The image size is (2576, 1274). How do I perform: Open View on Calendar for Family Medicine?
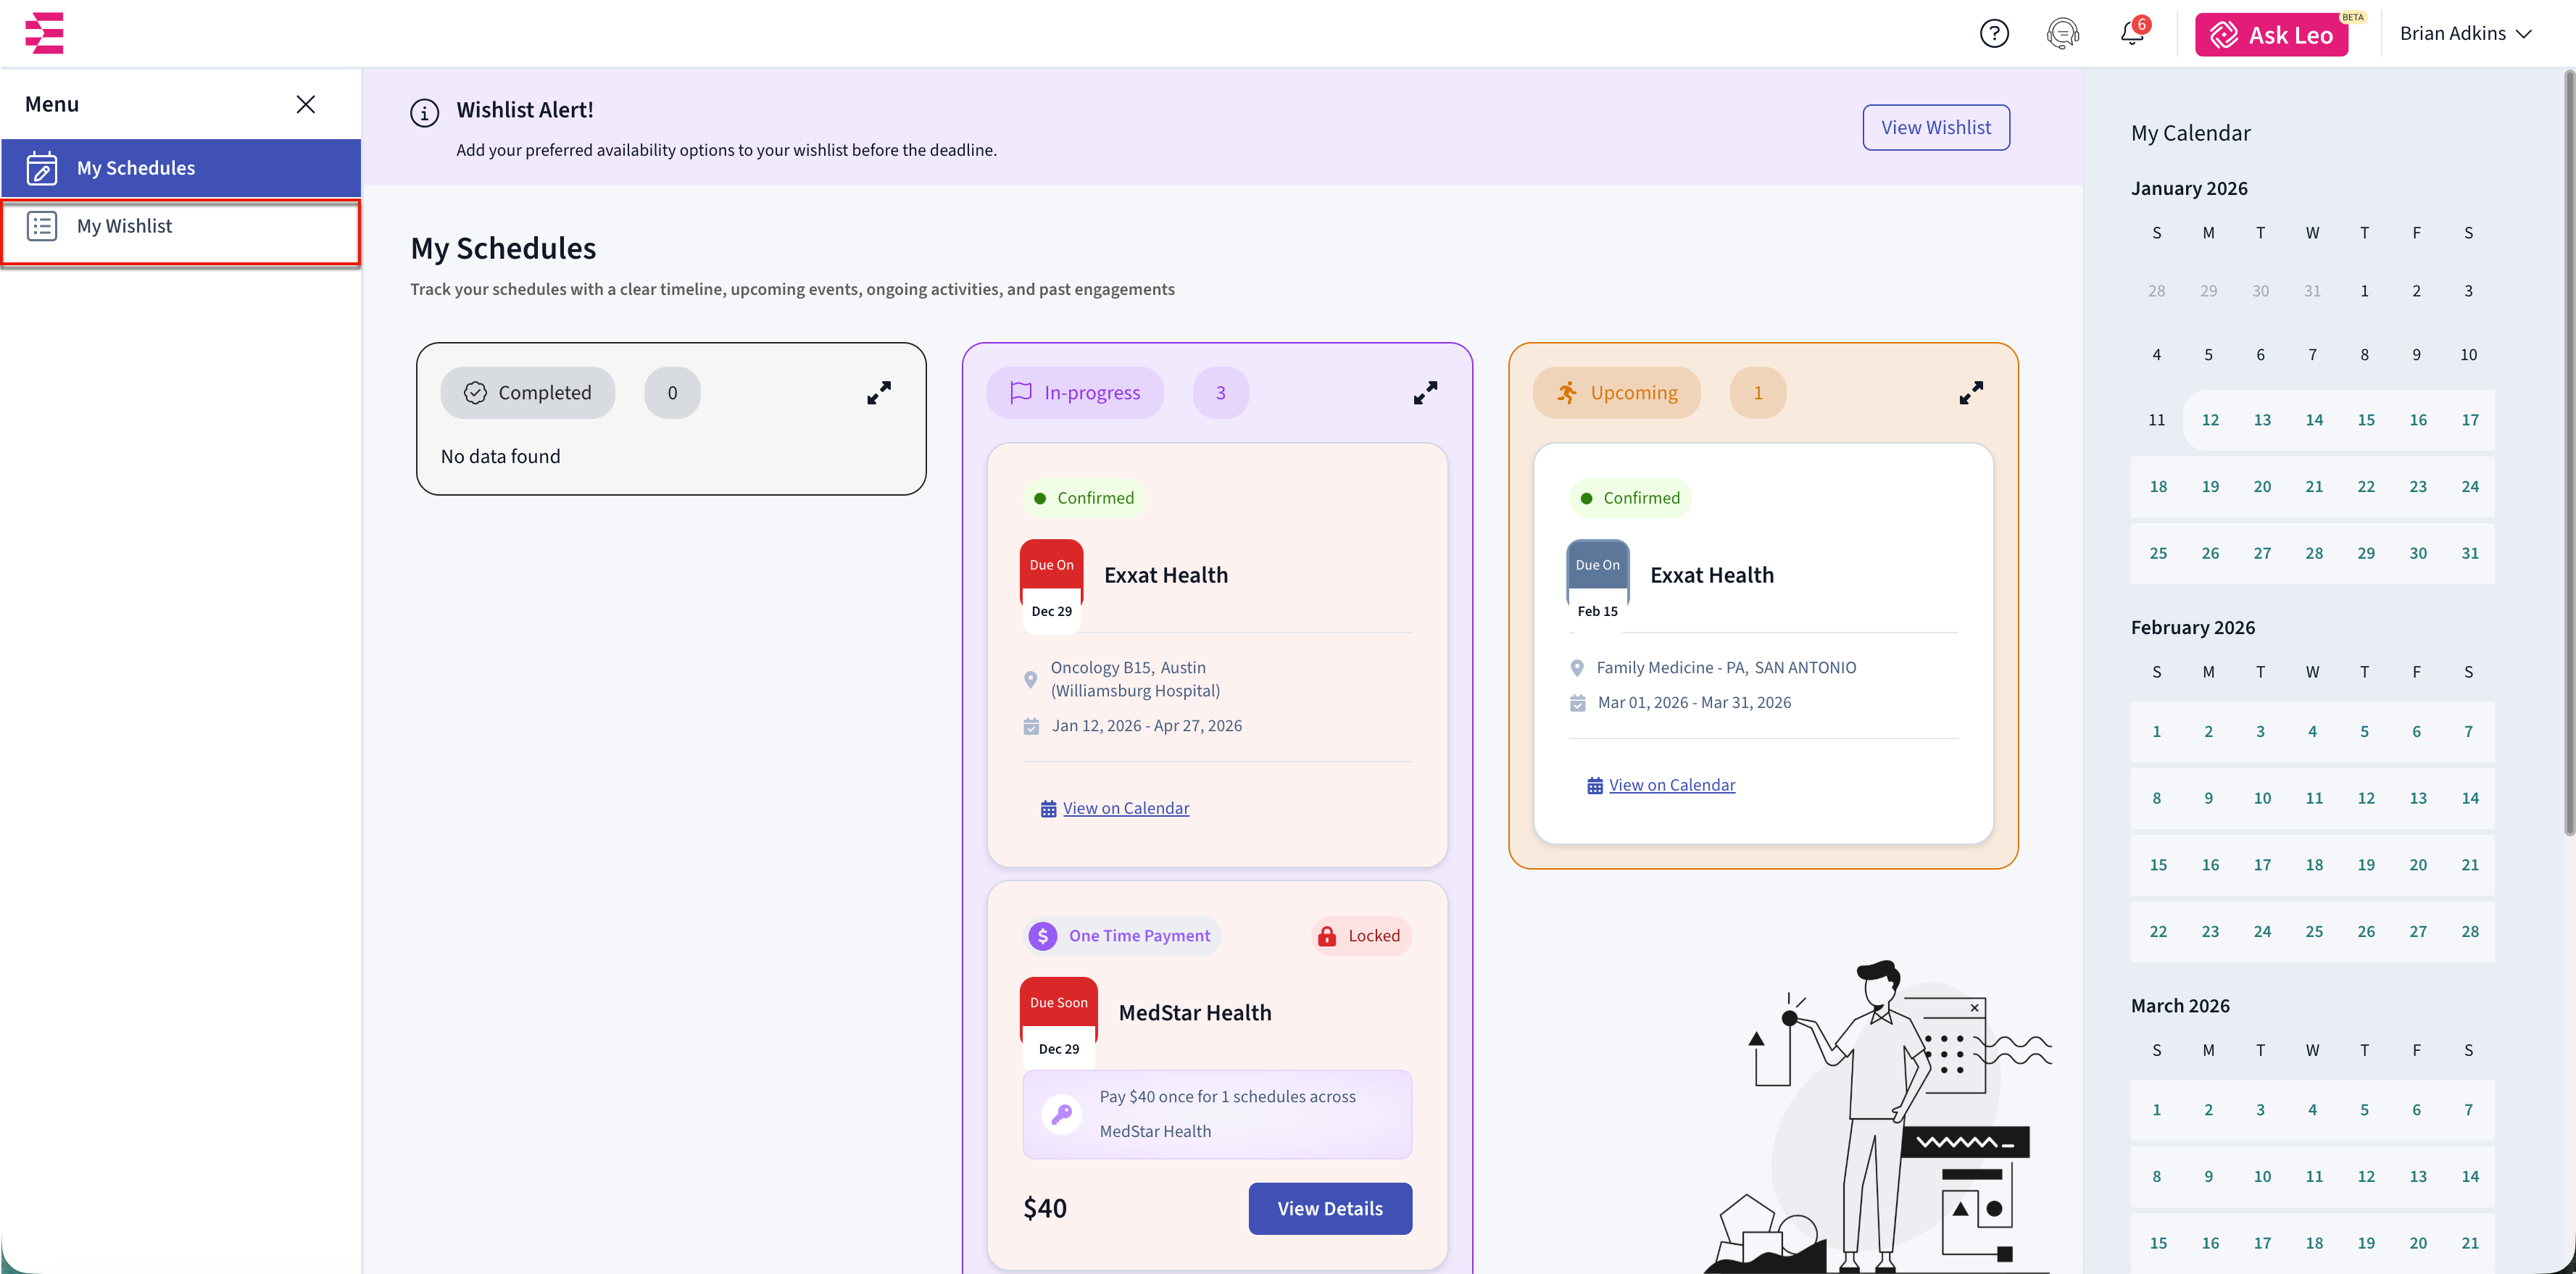pos(1671,785)
